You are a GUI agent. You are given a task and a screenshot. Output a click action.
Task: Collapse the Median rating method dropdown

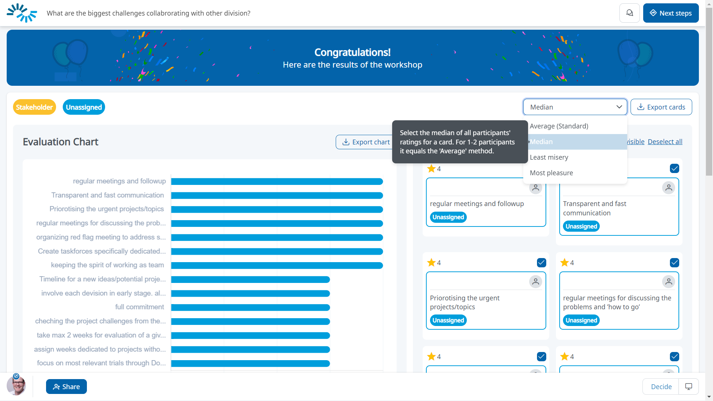[575, 107]
